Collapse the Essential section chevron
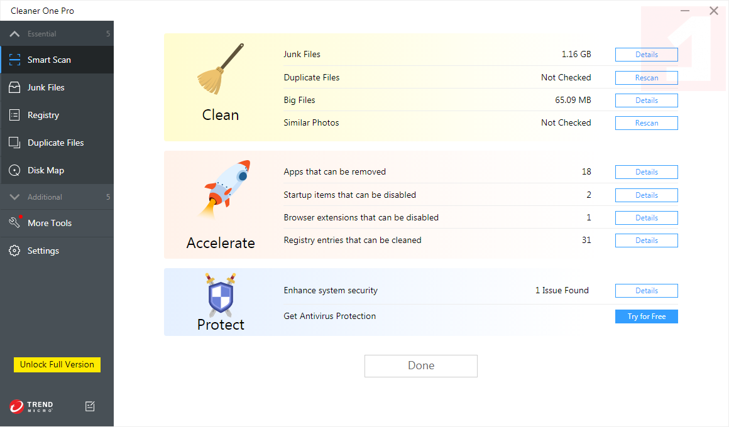The width and height of the screenshot is (729, 427). [14, 33]
